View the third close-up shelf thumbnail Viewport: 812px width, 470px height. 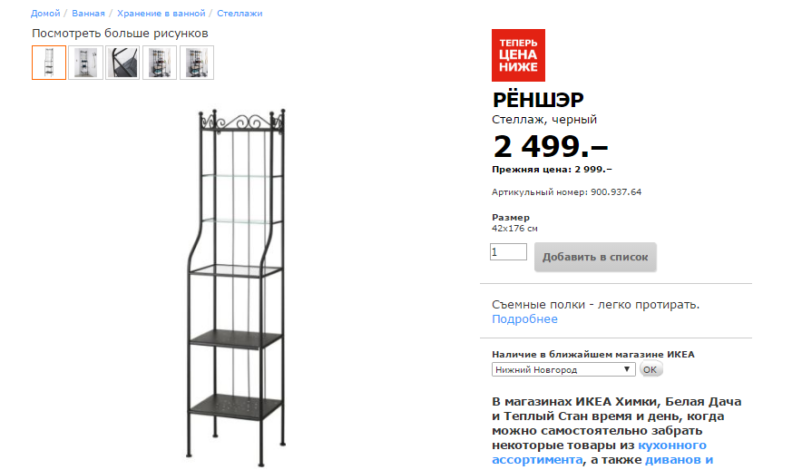pyautogui.click(x=122, y=63)
